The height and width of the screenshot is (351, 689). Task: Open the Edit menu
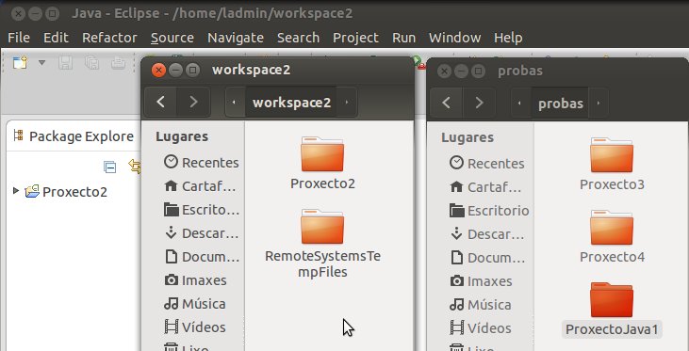coord(56,38)
